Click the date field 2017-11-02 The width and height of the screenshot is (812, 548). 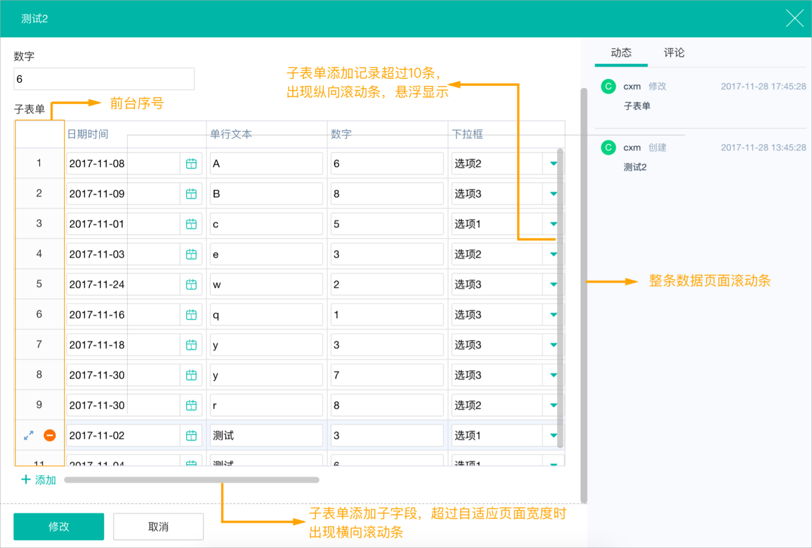tap(123, 436)
